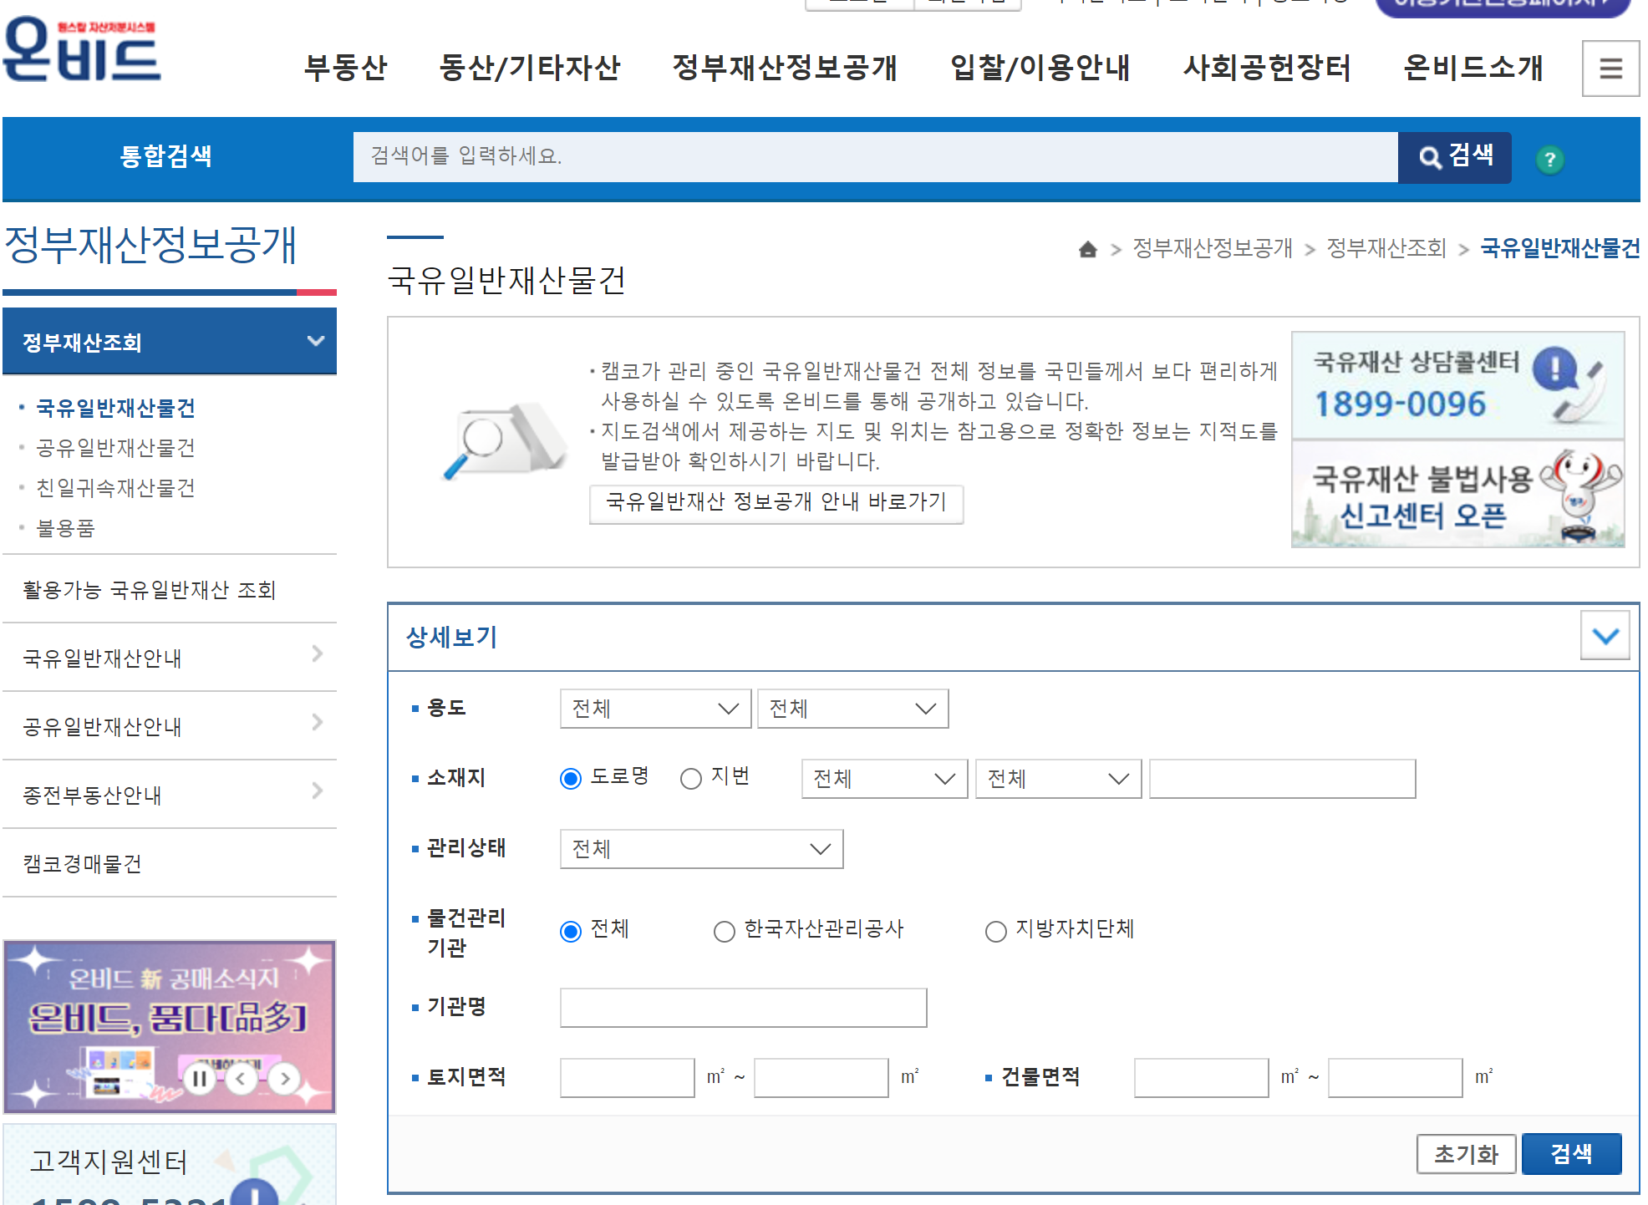Click the home icon in breadcrumb
Viewport: 1648px width, 1205px height.
[1087, 249]
